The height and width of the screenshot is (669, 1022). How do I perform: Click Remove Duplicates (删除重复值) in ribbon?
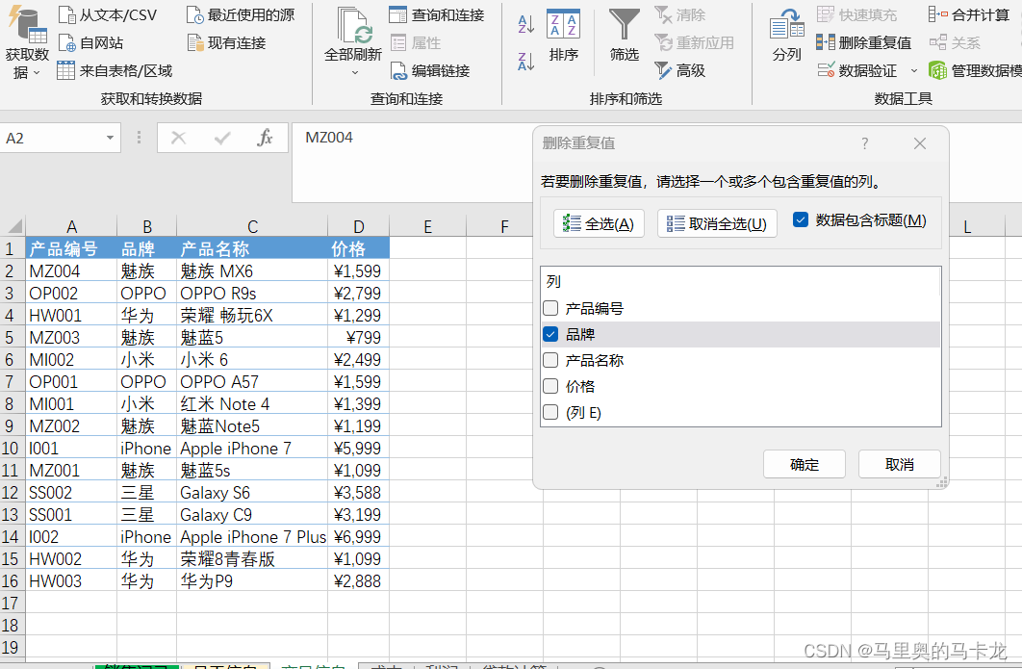[864, 43]
